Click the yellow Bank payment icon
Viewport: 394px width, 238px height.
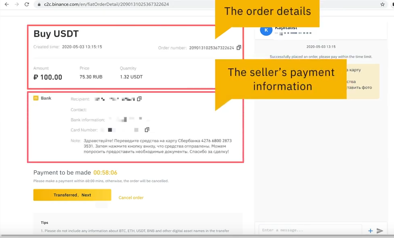click(x=36, y=98)
